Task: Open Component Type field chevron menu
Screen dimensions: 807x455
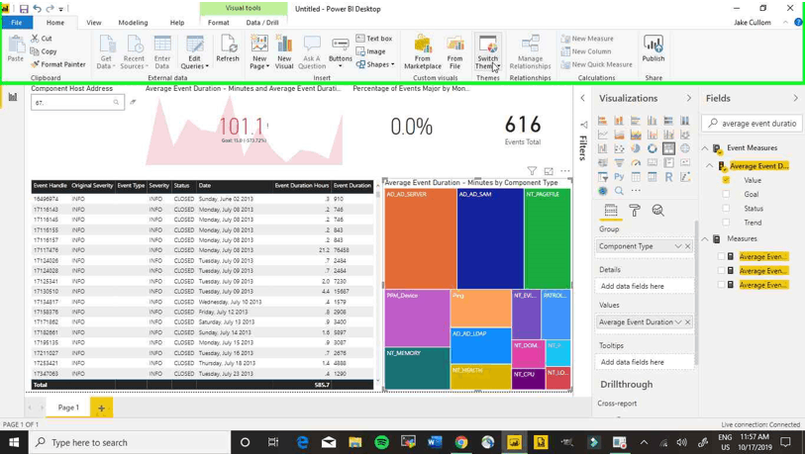Action: (x=678, y=246)
